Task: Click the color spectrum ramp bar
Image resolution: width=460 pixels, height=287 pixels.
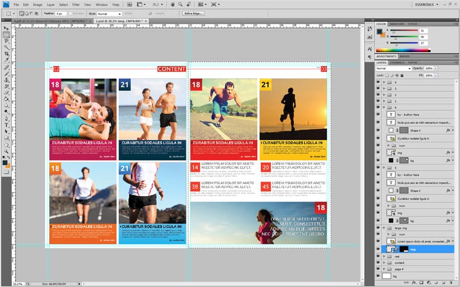Action: pyautogui.click(x=403, y=50)
